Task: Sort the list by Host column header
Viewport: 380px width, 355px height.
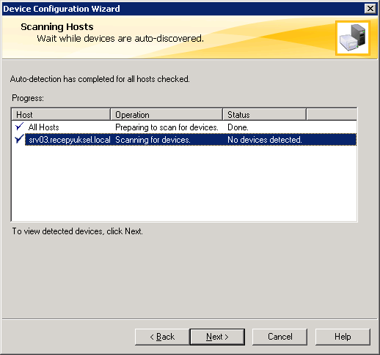Action: coord(61,114)
